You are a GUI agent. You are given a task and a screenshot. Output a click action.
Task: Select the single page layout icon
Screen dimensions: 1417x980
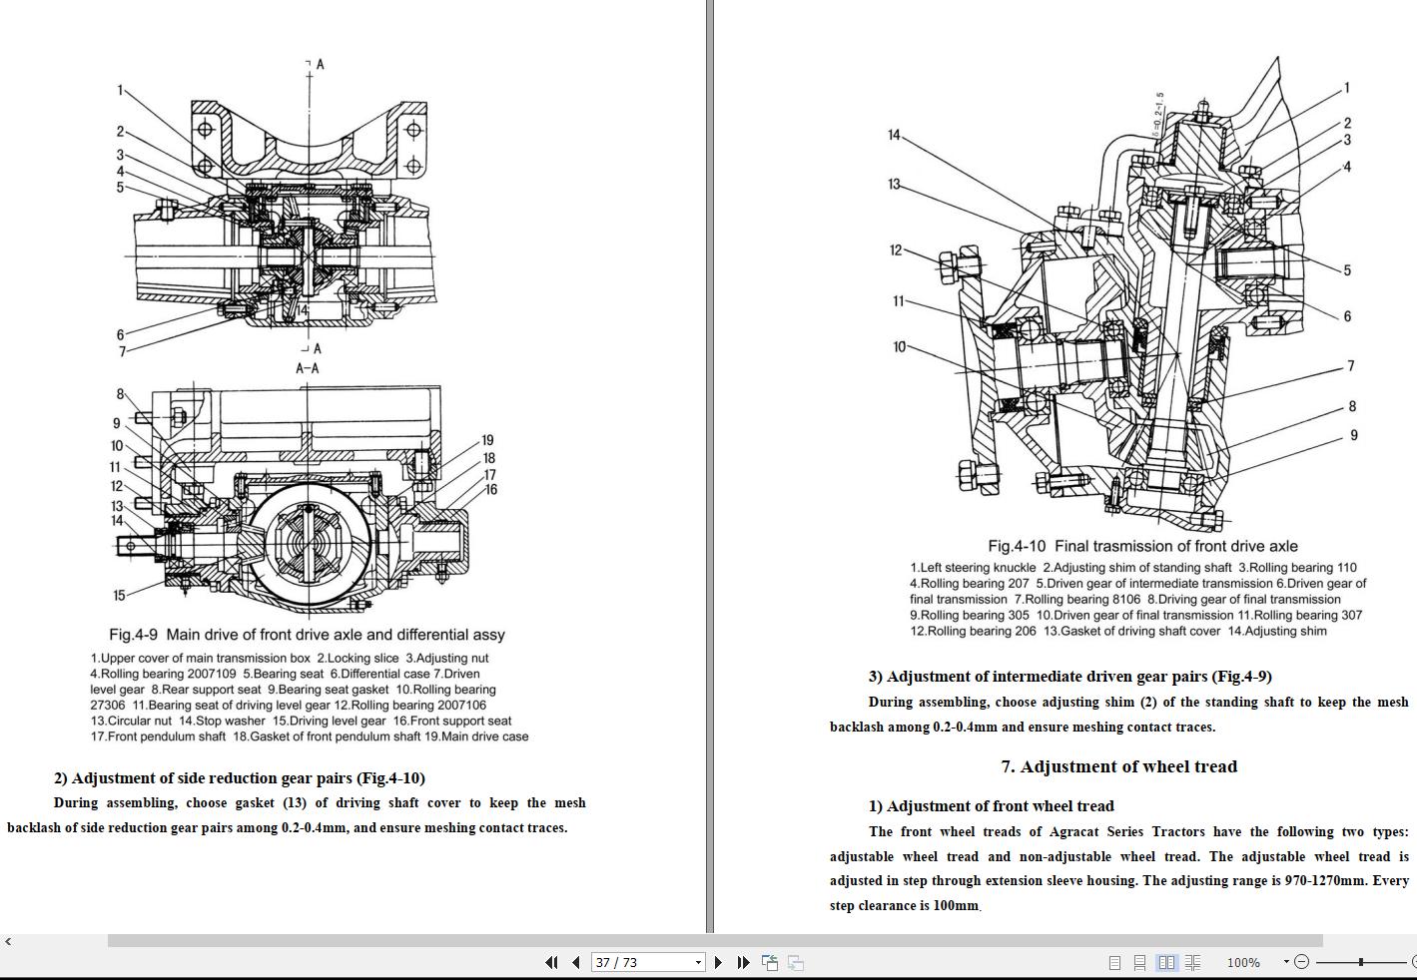click(x=1114, y=962)
